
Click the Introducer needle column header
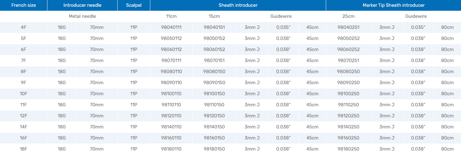tap(82, 5)
